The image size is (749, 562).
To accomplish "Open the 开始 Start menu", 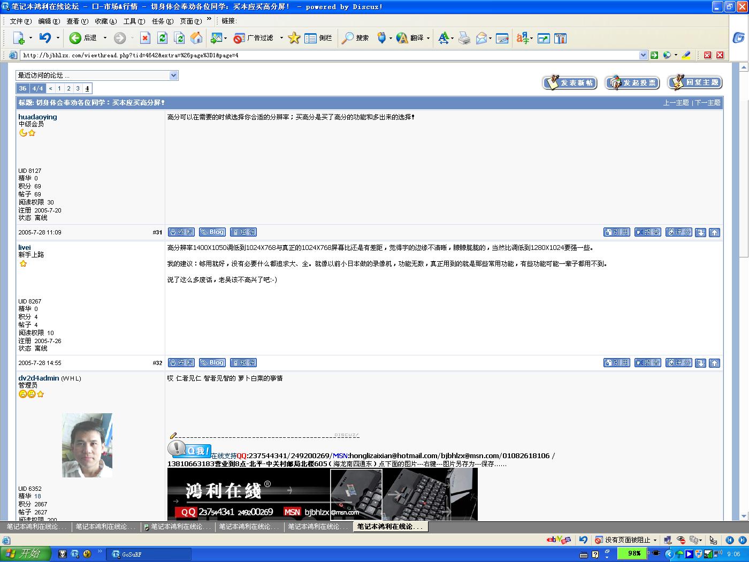I will pyautogui.click(x=26, y=553).
